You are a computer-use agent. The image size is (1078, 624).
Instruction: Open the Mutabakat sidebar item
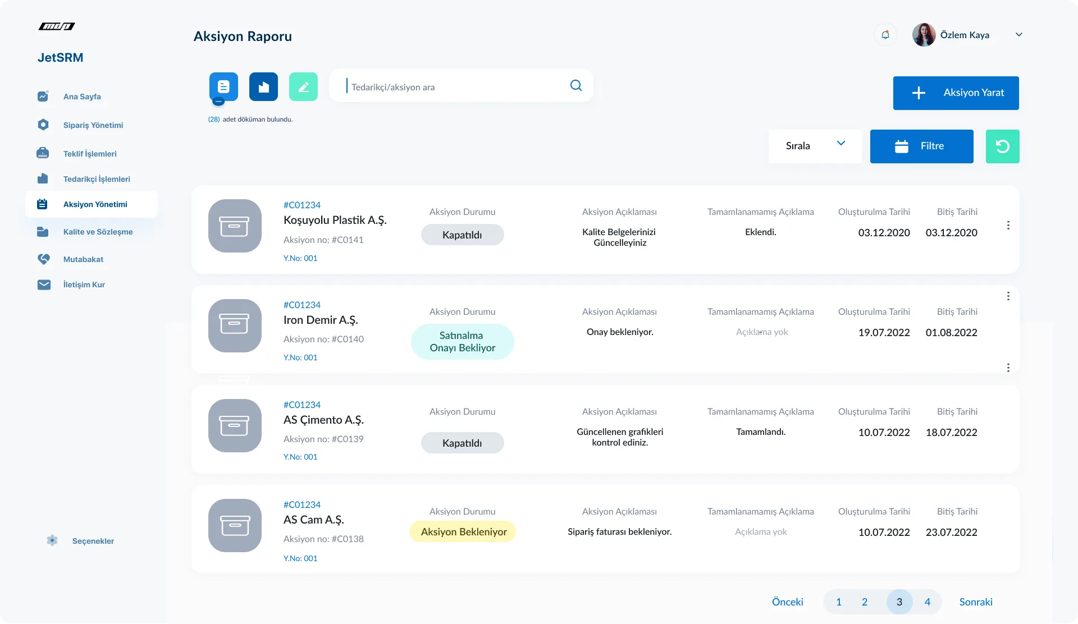(x=83, y=259)
